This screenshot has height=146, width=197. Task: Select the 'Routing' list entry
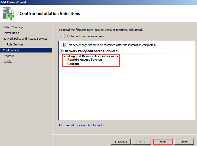pyautogui.click(x=73, y=64)
